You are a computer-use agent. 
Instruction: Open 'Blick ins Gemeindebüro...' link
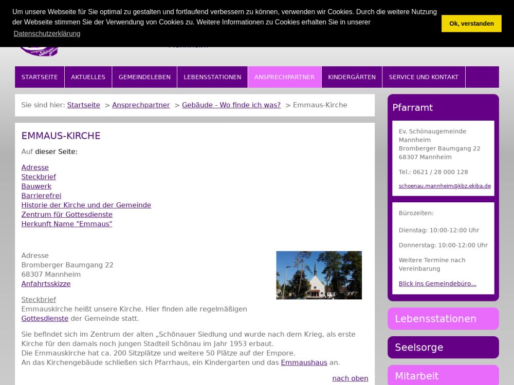[x=437, y=284]
